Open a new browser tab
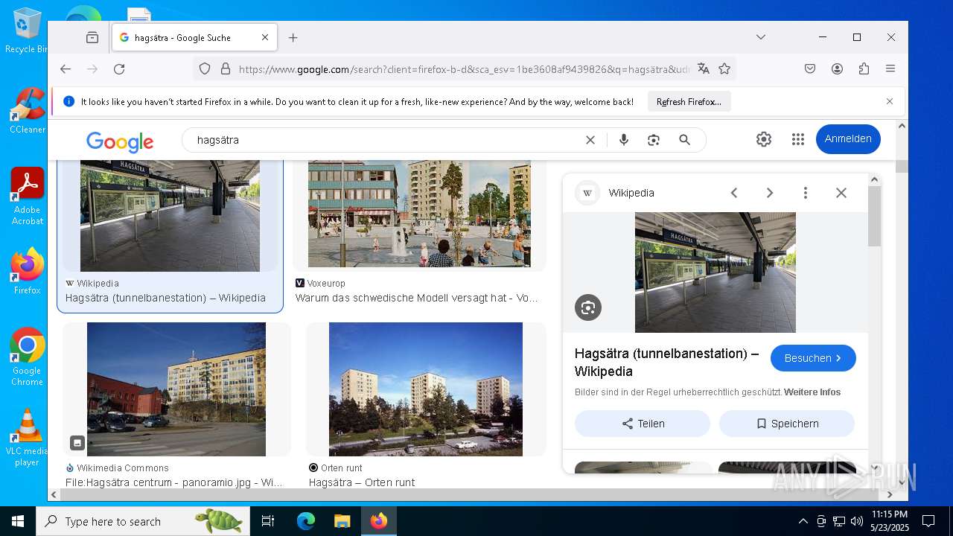 [293, 37]
